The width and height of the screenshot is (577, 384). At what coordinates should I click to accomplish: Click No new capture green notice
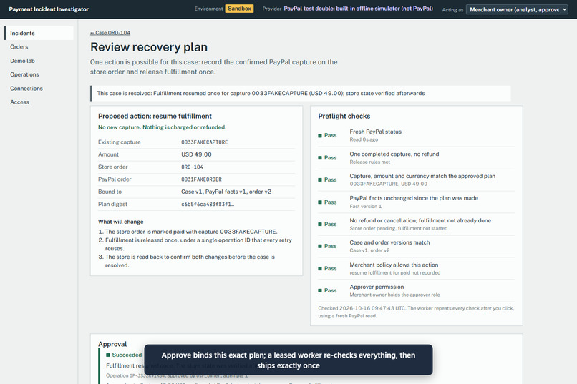coord(162,127)
